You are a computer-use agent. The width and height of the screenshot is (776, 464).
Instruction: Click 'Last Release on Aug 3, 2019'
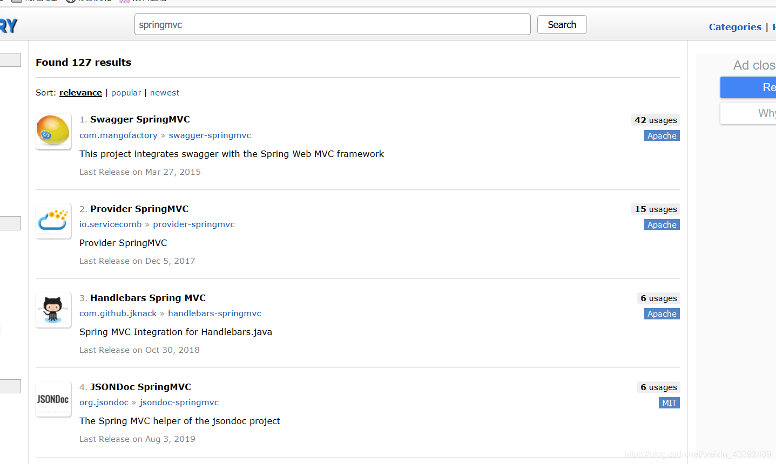[x=137, y=439]
